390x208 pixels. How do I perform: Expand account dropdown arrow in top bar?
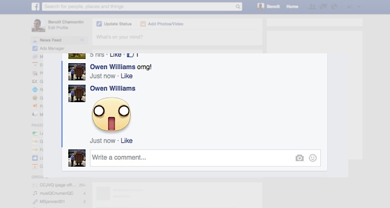tap(359, 6)
